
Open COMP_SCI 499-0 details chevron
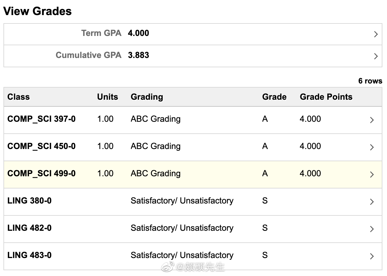click(x=372, y=174)
